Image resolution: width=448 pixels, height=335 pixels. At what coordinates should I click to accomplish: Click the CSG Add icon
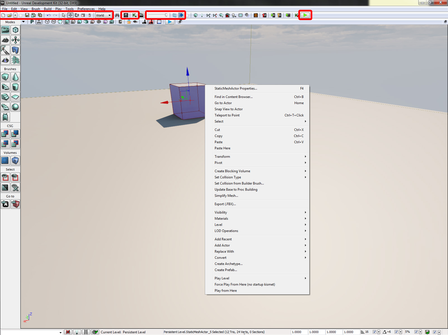[5, 134]
